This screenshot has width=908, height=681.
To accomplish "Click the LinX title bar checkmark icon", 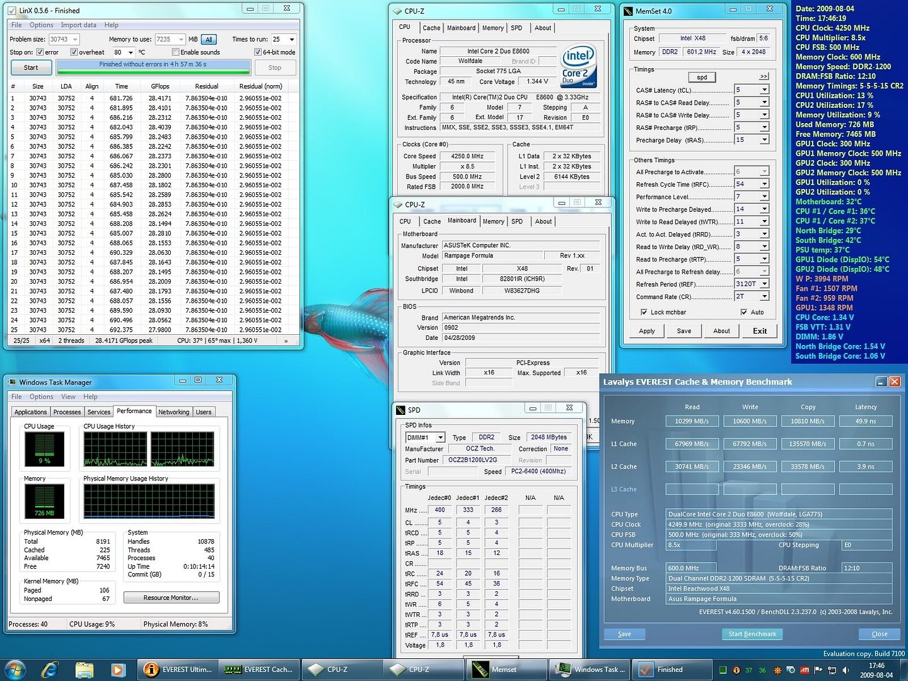I will pyautogui.click(x=13, y=10).
